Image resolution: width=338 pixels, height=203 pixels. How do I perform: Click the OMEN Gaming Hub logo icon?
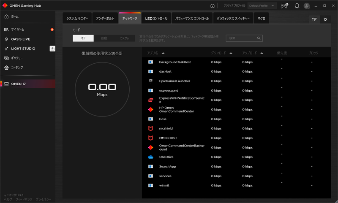tap(5, 5)
